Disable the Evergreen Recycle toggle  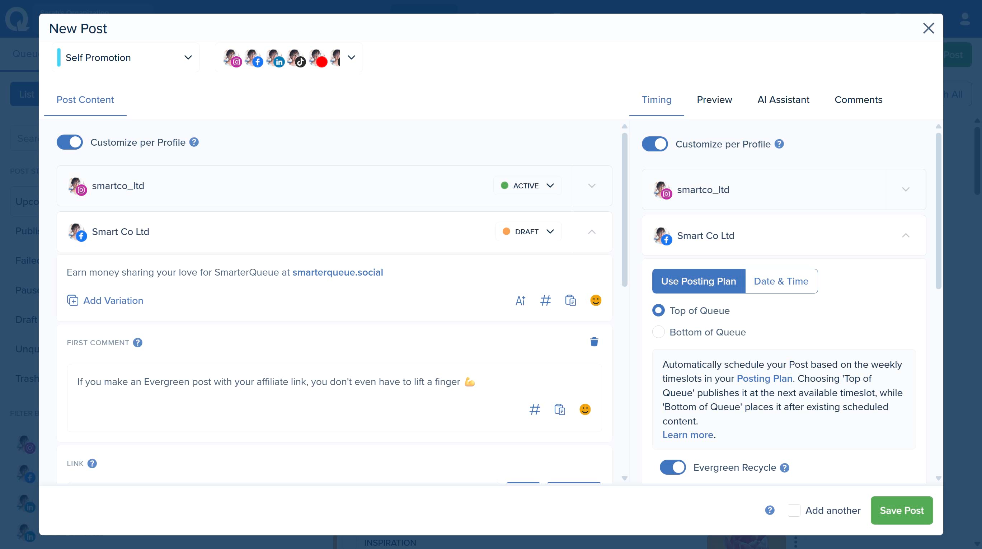click(x=672, y=468)
